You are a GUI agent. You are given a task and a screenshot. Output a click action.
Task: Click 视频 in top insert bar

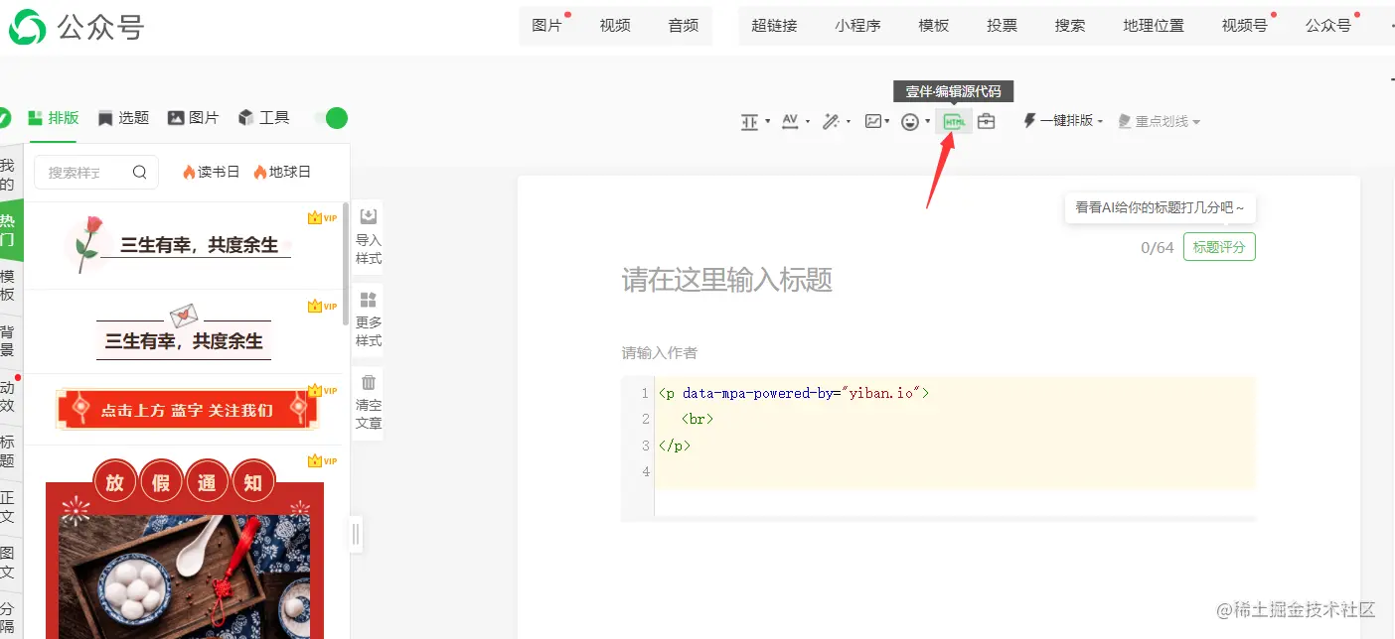615,26
